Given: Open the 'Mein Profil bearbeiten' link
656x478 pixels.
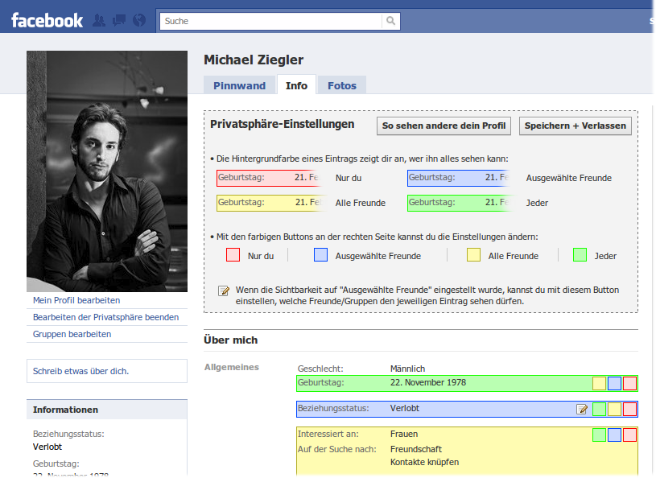Looking at the screenshot, I should [x=70, y=300].
